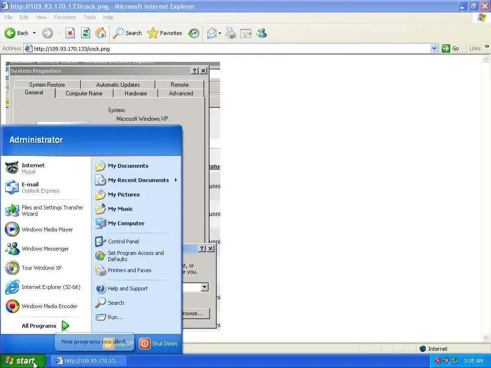Click inside the address URL field
The image size is (491, 368).
(x=232, y=48)
